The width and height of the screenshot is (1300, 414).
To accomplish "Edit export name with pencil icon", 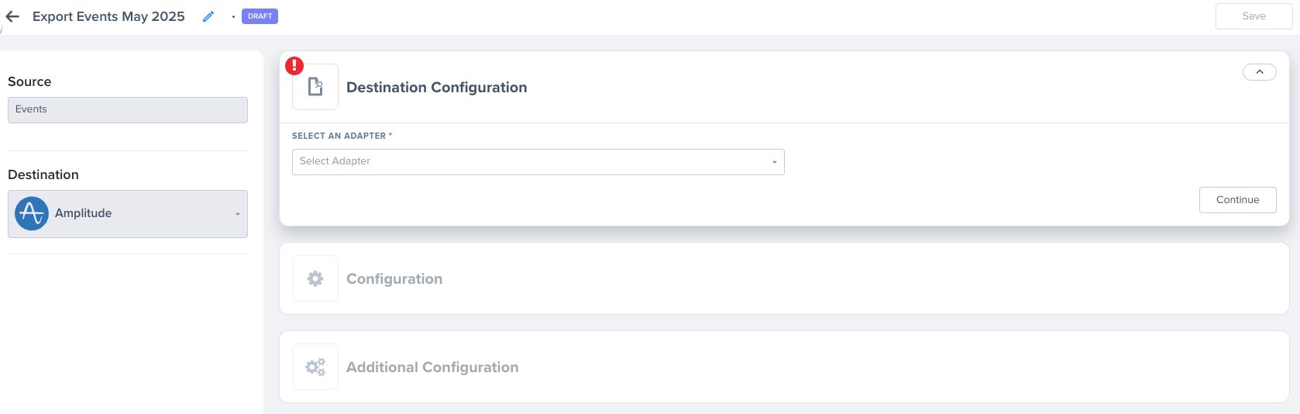I will pos(208,16).
